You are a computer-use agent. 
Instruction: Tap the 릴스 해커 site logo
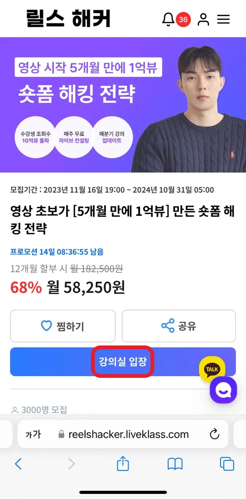pyautogui.click(x=68, y=19)
